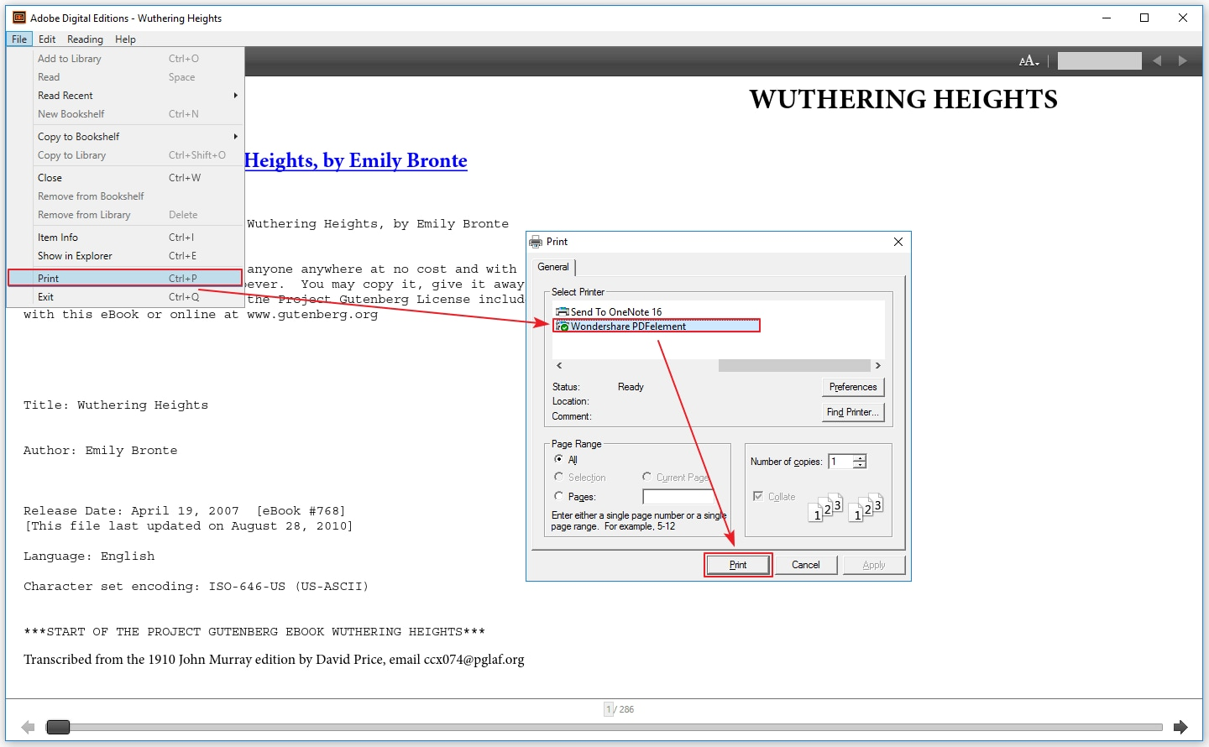Viewport: 1209px width, 747px height.
Task: Click the page navigation slider at the bottom
Action: (x=57, y=727)
